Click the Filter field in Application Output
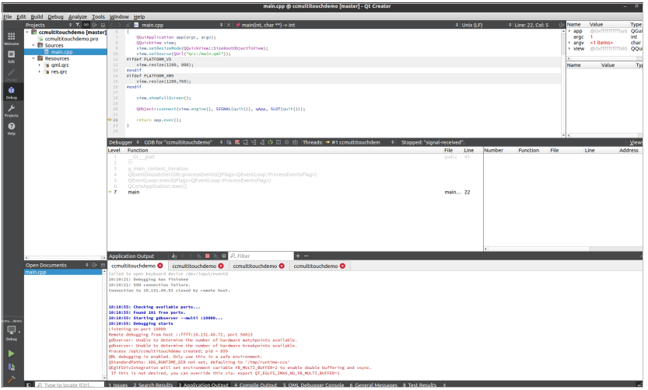The image size is (648, 390). pos(261,256)
